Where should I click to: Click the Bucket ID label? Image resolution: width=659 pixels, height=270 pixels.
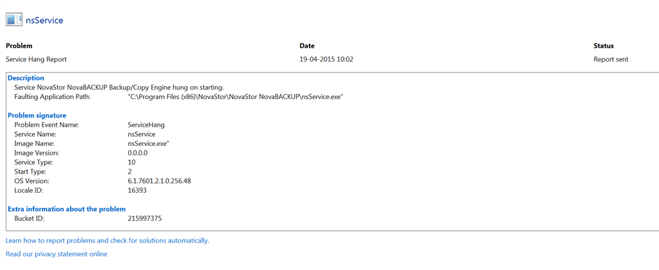coord(30,219)
